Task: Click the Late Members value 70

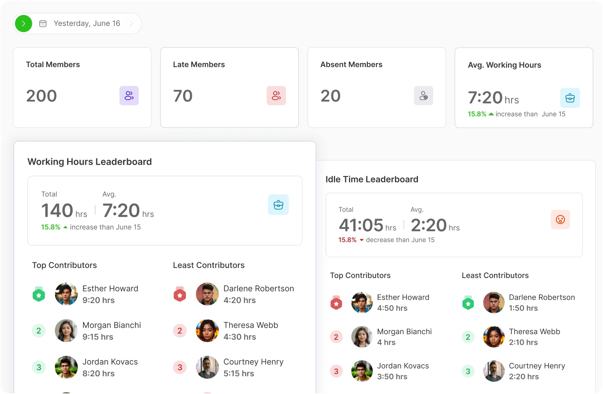Action: [183, 96]
